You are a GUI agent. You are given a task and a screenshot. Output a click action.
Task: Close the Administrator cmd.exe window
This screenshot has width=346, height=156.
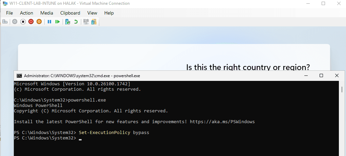click(337, 76)
